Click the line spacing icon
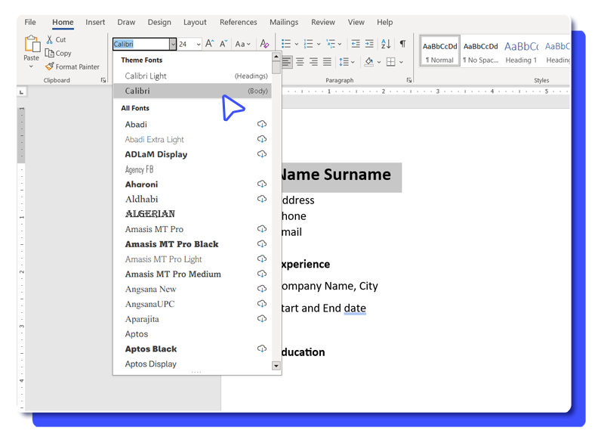This screenshot has height=443, width=604. click(344, 62)
